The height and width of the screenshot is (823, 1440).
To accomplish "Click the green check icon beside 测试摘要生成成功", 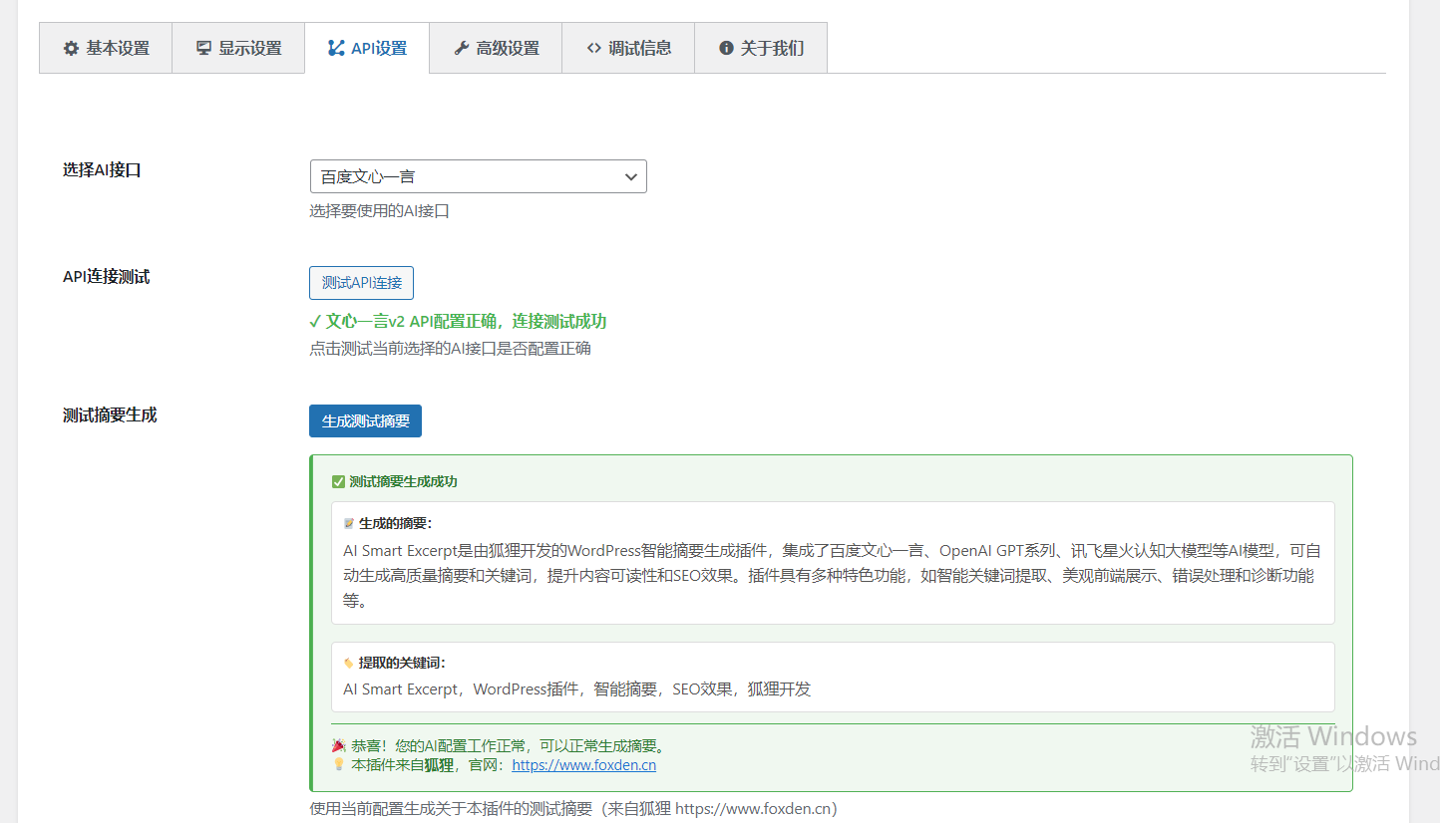I will 338,481.
